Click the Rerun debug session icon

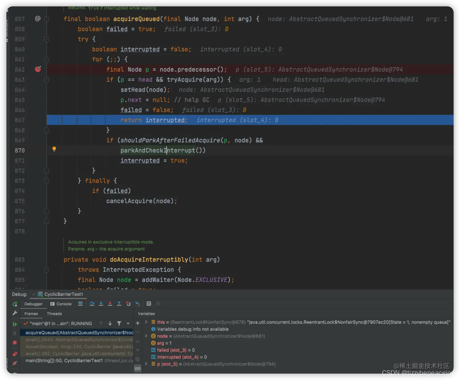pos(15,304)
